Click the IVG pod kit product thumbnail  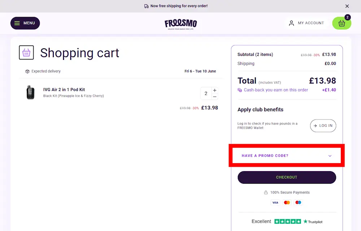click(x=31, y=92)
